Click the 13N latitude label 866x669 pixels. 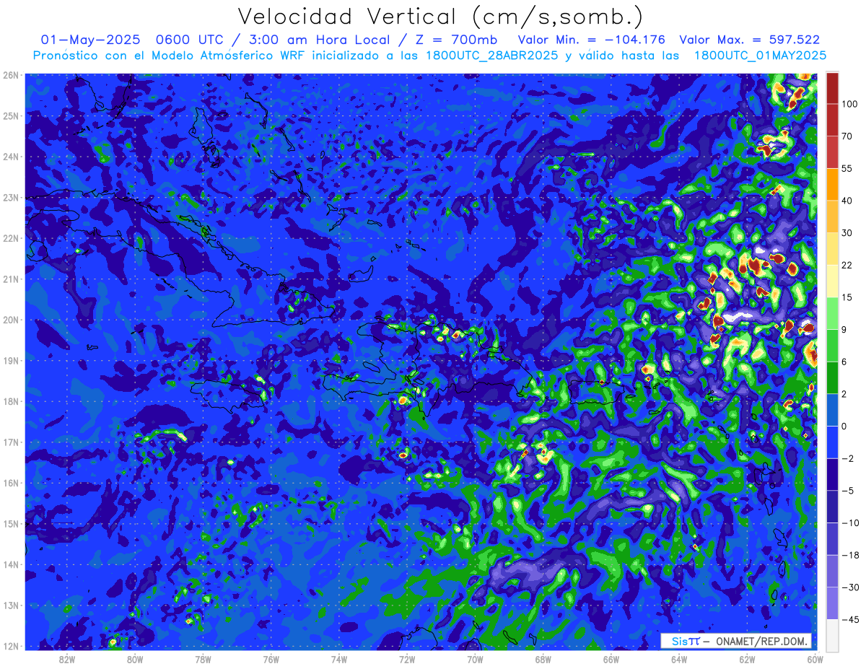coord(10,605)
